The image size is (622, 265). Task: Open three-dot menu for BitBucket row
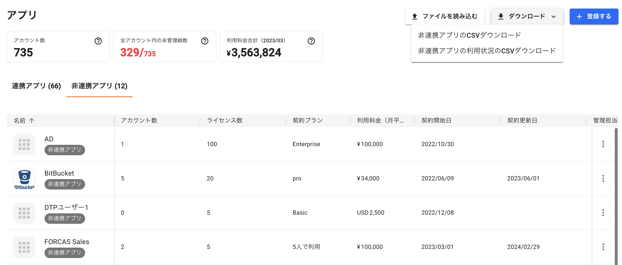(603, 179)
